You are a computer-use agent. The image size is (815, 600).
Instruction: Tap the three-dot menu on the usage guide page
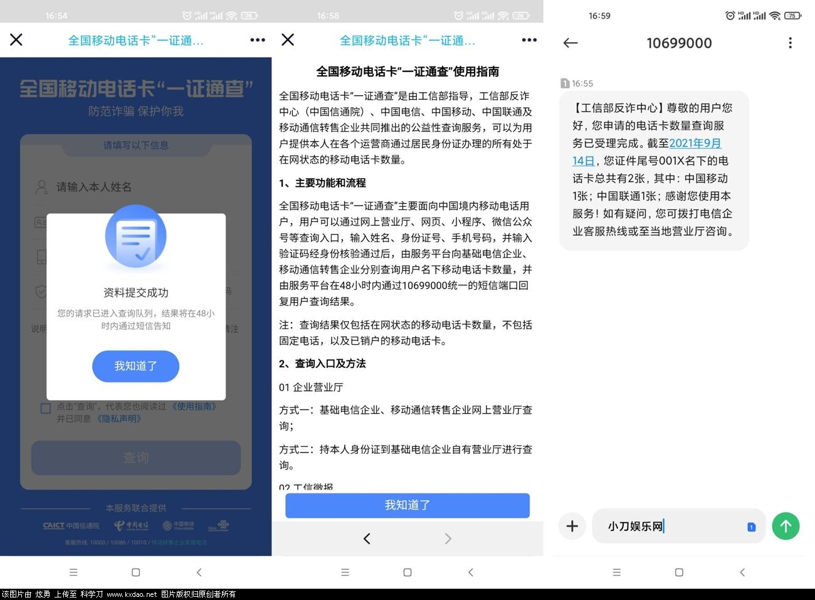pos(529,39)
